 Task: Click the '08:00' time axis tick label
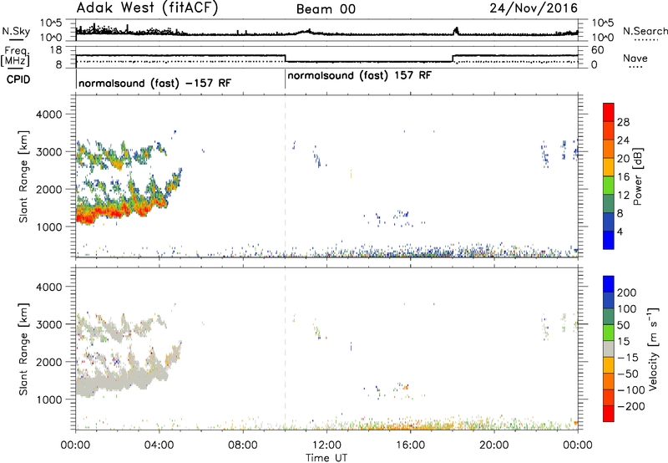243,445
